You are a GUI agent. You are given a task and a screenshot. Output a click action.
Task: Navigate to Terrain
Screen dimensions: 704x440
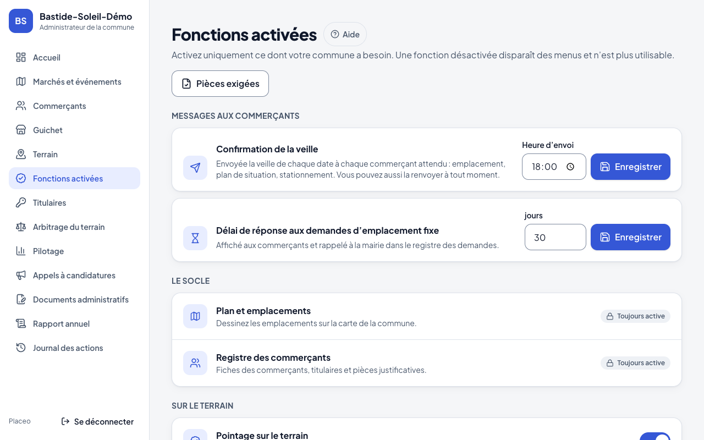pos(74,154)
